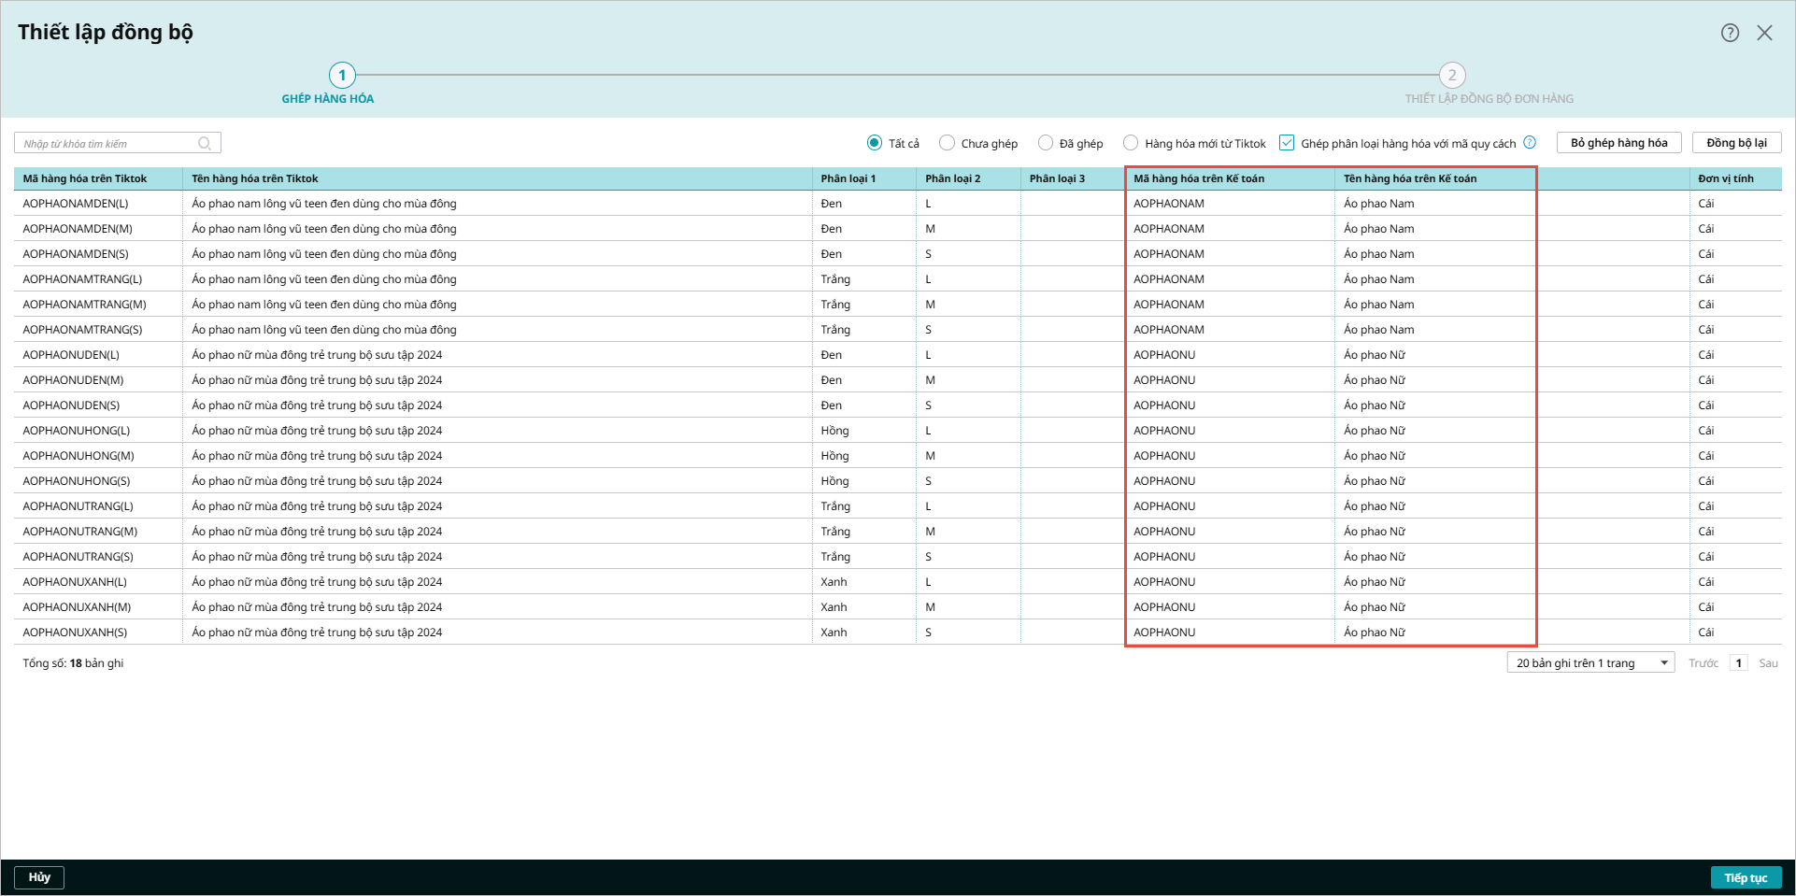Go to step 1 Ghép hàng hóa
This screenshot has height=896, width=1796.
[x=342, y=75]
